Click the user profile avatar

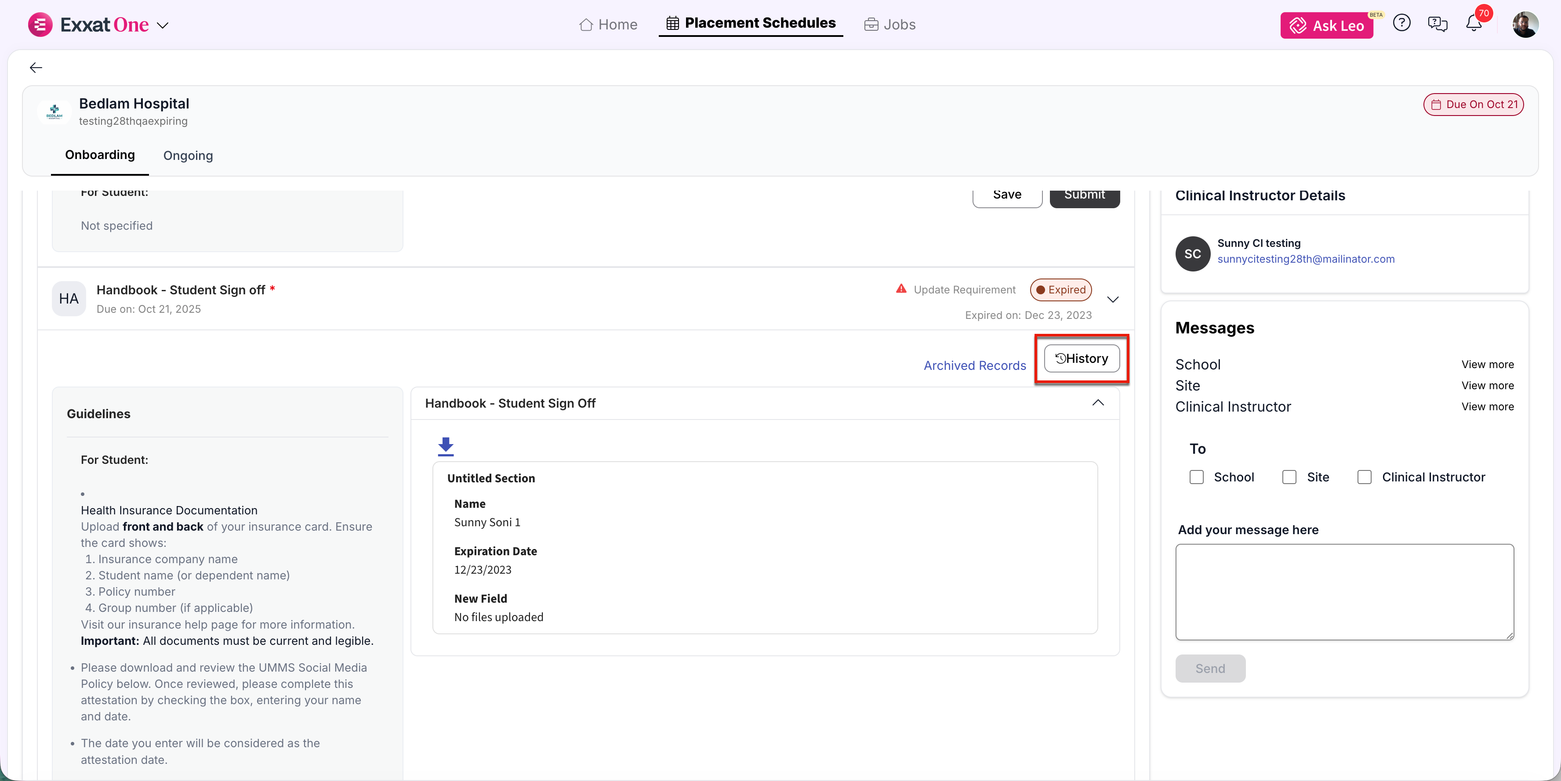tap(1525, 24)
